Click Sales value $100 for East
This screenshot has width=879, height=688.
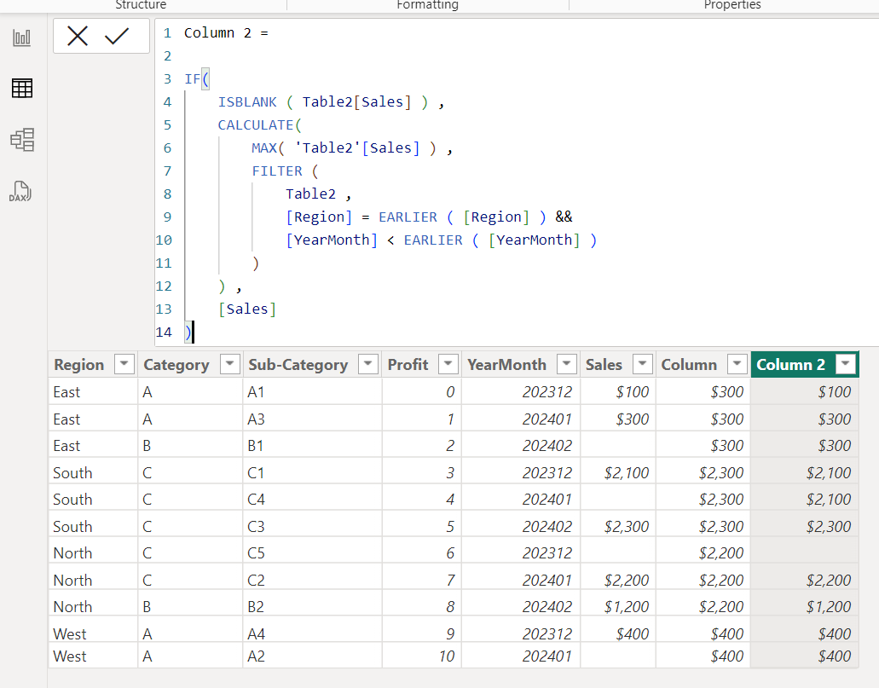(633, 392)
